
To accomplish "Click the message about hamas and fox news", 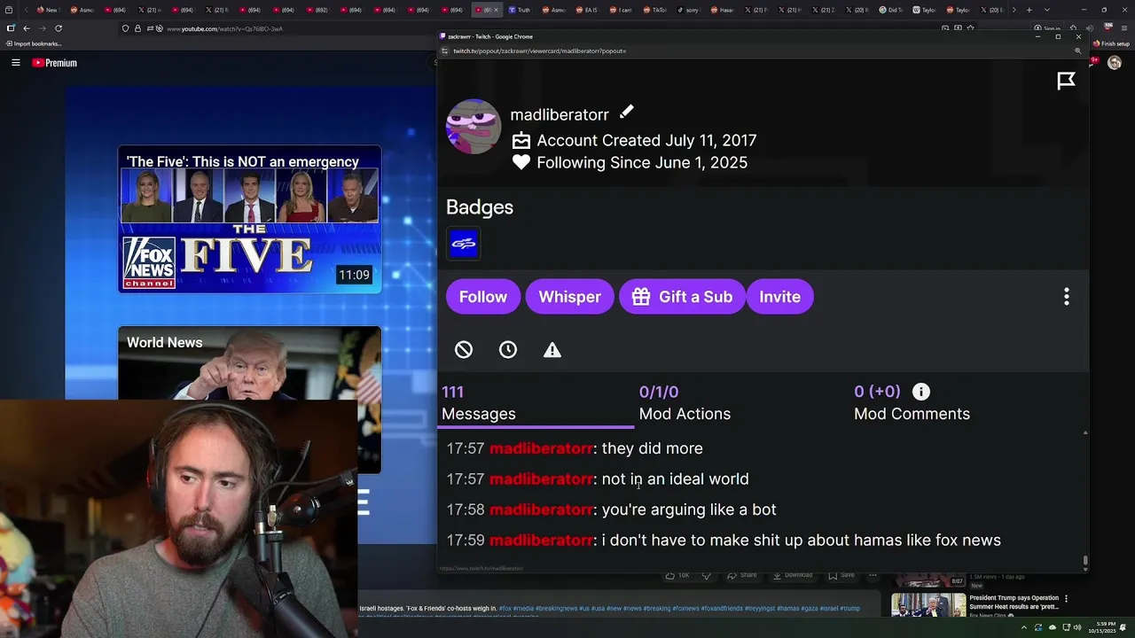I will [x=802, y=541].
